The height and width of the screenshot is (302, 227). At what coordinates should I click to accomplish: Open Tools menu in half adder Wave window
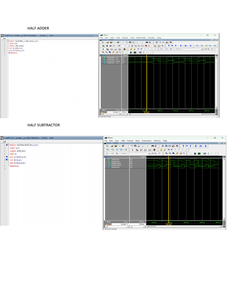[132, 38]
